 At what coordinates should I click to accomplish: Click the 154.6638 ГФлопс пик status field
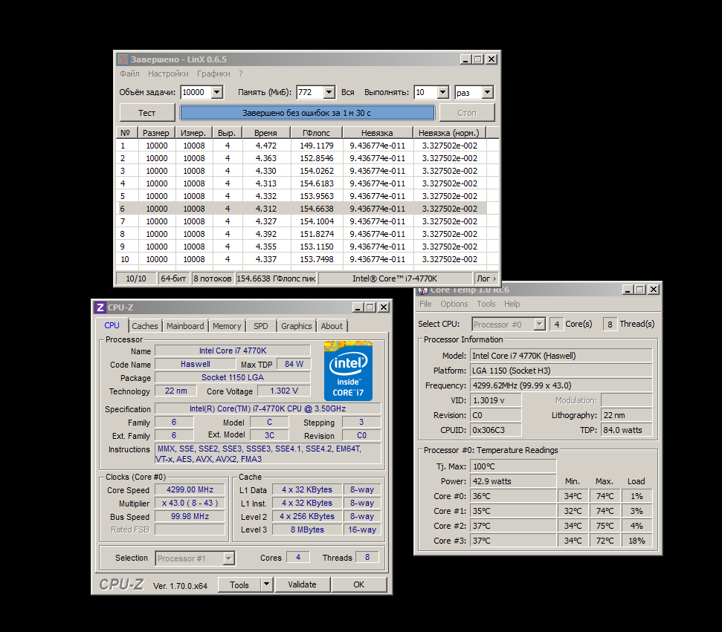(277, 278)
